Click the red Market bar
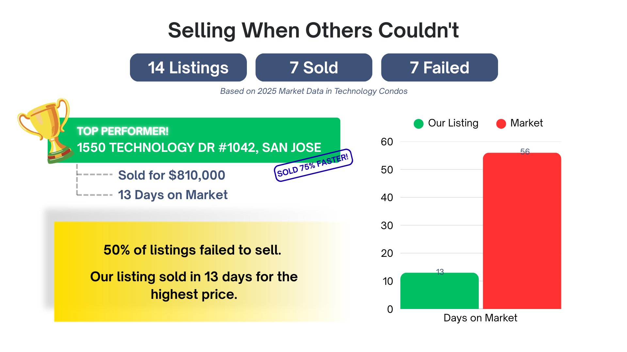 tap(522, 231)
